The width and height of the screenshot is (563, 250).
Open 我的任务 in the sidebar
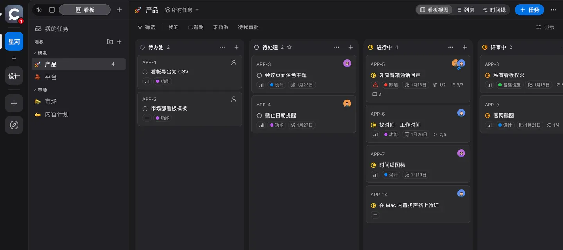pos(79,29)
